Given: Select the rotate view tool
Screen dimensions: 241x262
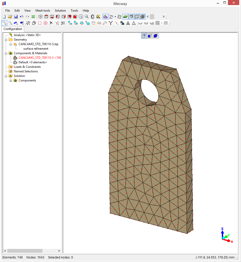Looking at the screenshot, I should pyautogui.click(x=93, y=17).
